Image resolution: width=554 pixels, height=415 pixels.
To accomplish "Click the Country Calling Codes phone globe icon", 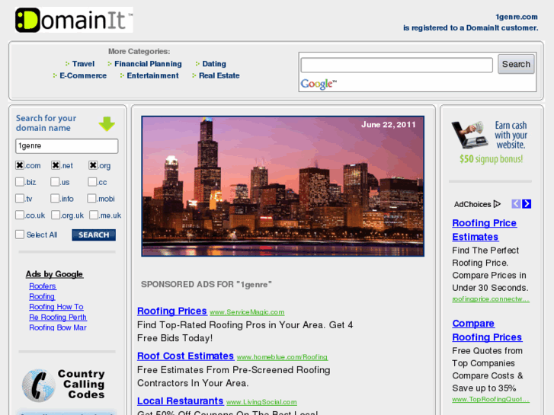I will 39,385.
